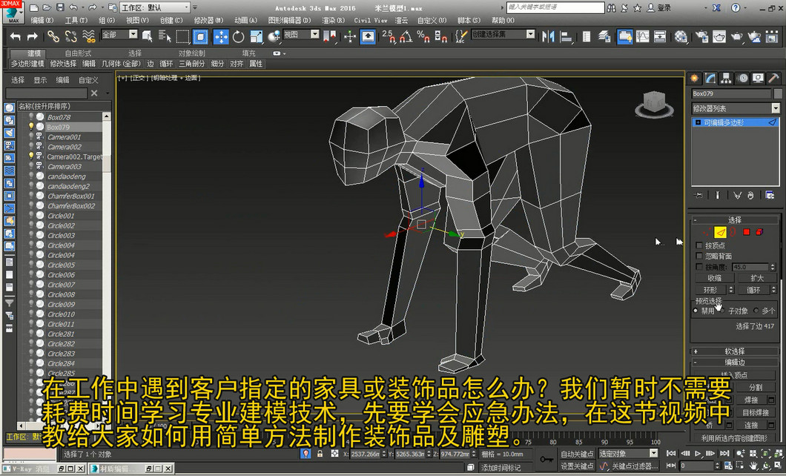
Task: Switch to the 对象绘制 ribbon tab
Action: (x=191, y=53)
